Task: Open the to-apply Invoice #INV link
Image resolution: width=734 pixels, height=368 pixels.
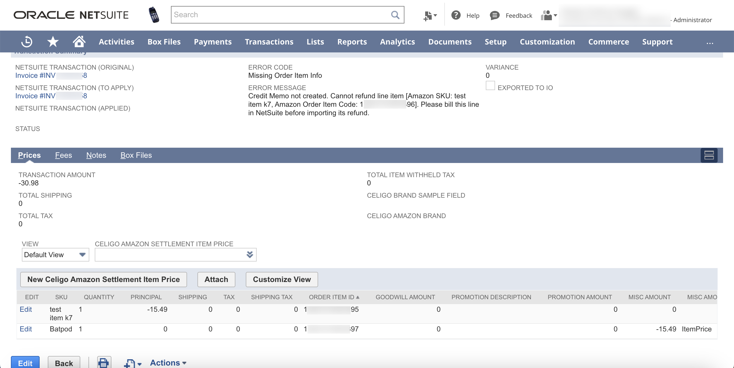Action: pyautogui.click(x=51, y=96)
